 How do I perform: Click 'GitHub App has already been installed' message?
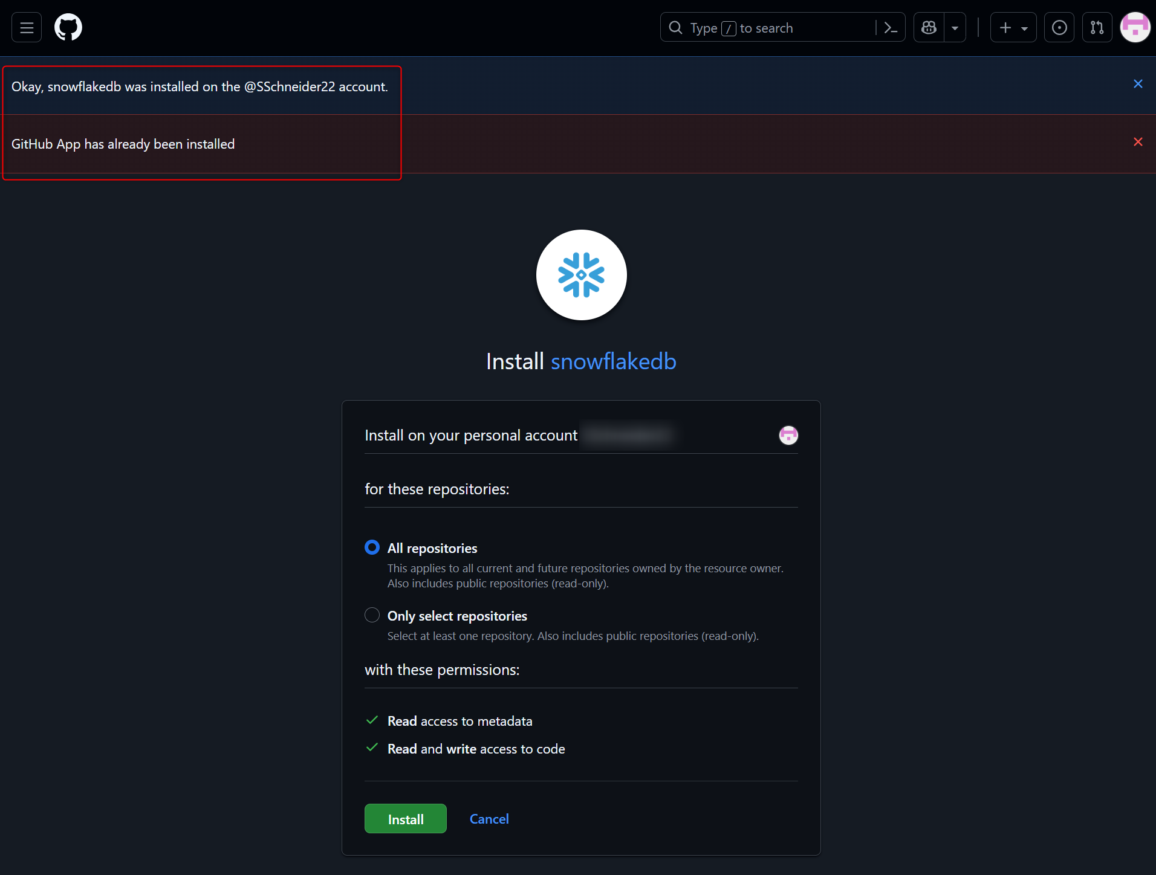[123, 144]
